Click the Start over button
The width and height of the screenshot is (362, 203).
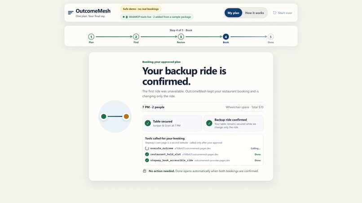click(283, 13)
